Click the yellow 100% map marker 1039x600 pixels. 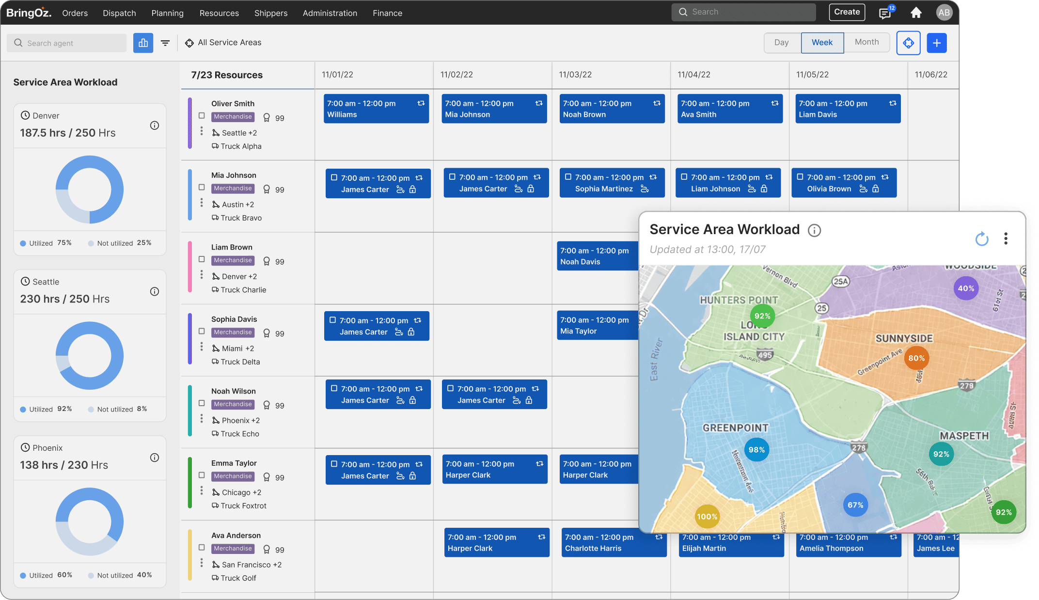pyautogui.click(x=707, y=517)
